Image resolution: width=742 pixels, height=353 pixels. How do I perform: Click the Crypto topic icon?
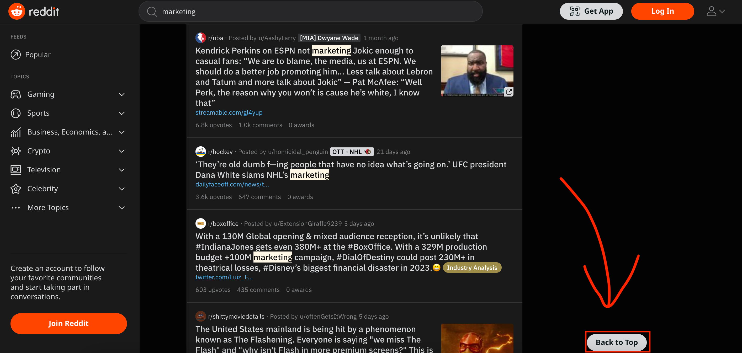pyautogui.click(x=16, y=151)
